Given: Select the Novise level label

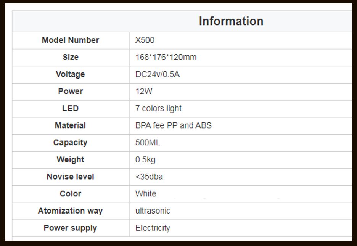Looking at the screenshot, I should click(71, 177).
